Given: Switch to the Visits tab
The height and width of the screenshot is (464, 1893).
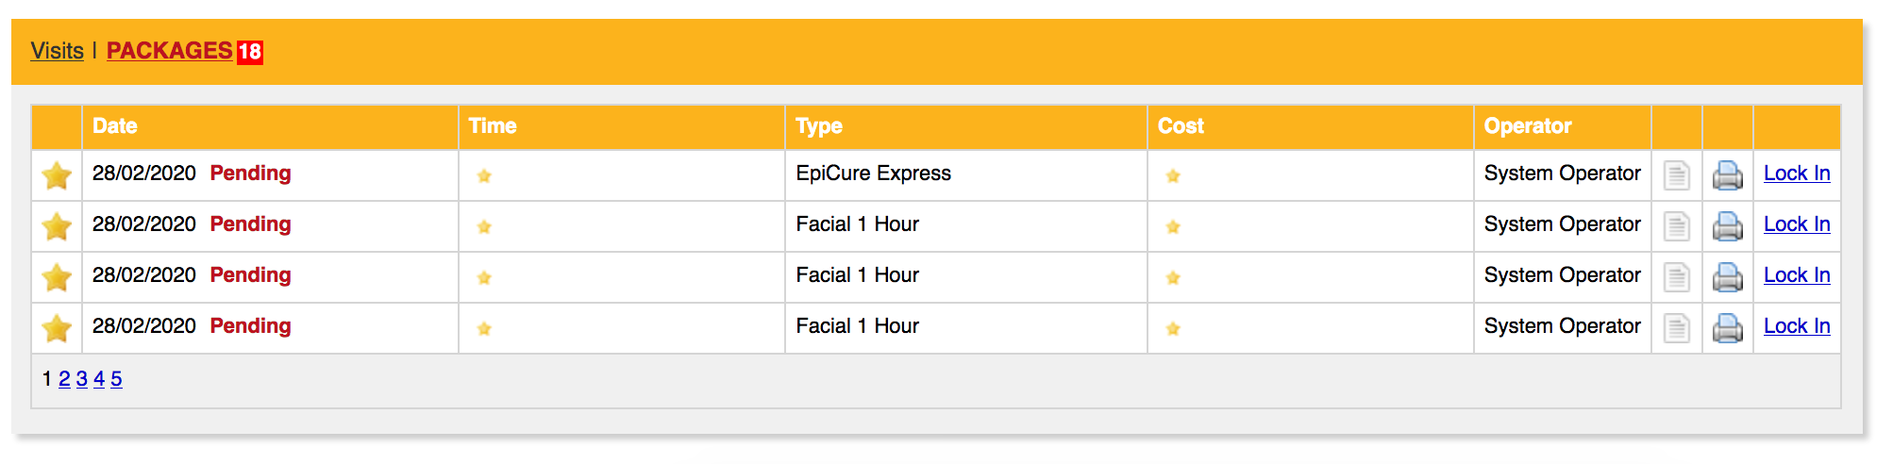Looking at the screenshot, I should pyautogui.click(x=57, y=51).
